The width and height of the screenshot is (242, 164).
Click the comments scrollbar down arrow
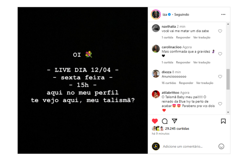(228, 112)
